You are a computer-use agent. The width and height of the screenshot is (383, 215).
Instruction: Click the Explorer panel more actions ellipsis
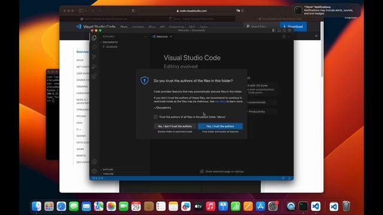point(145,36)
